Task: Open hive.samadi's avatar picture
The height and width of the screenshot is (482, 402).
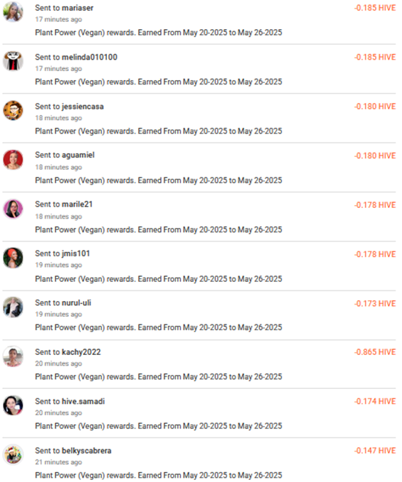Action: coord(13,405)
